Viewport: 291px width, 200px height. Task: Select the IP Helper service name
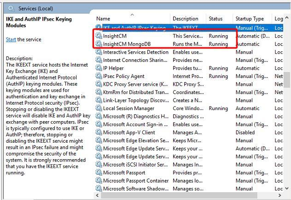(113, 68)
